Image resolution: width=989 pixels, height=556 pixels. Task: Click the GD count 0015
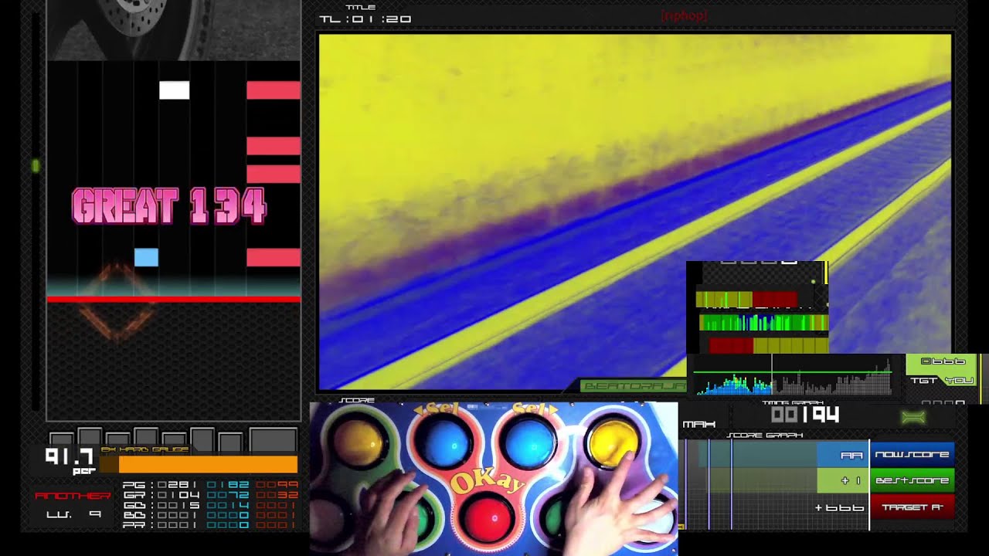[178, 505]
